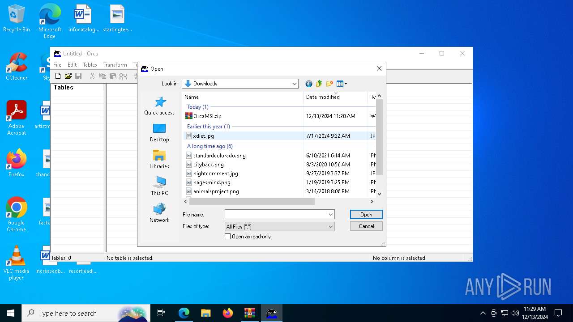Click the Find binoculars icon in Orca toolbar

coord(123,76)
